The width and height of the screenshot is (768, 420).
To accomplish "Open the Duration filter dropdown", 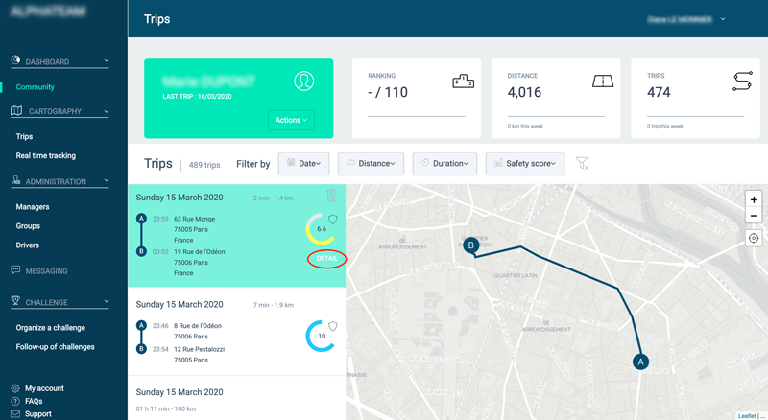I will [x=444, y=164].
